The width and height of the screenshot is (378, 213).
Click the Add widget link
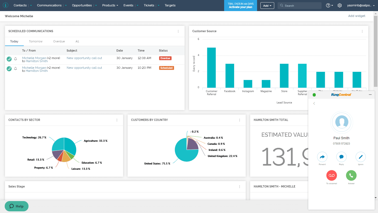click(357, 16)
